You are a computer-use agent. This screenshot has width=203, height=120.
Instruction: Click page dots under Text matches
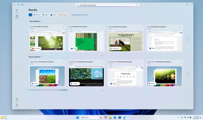tap(103, 56)
